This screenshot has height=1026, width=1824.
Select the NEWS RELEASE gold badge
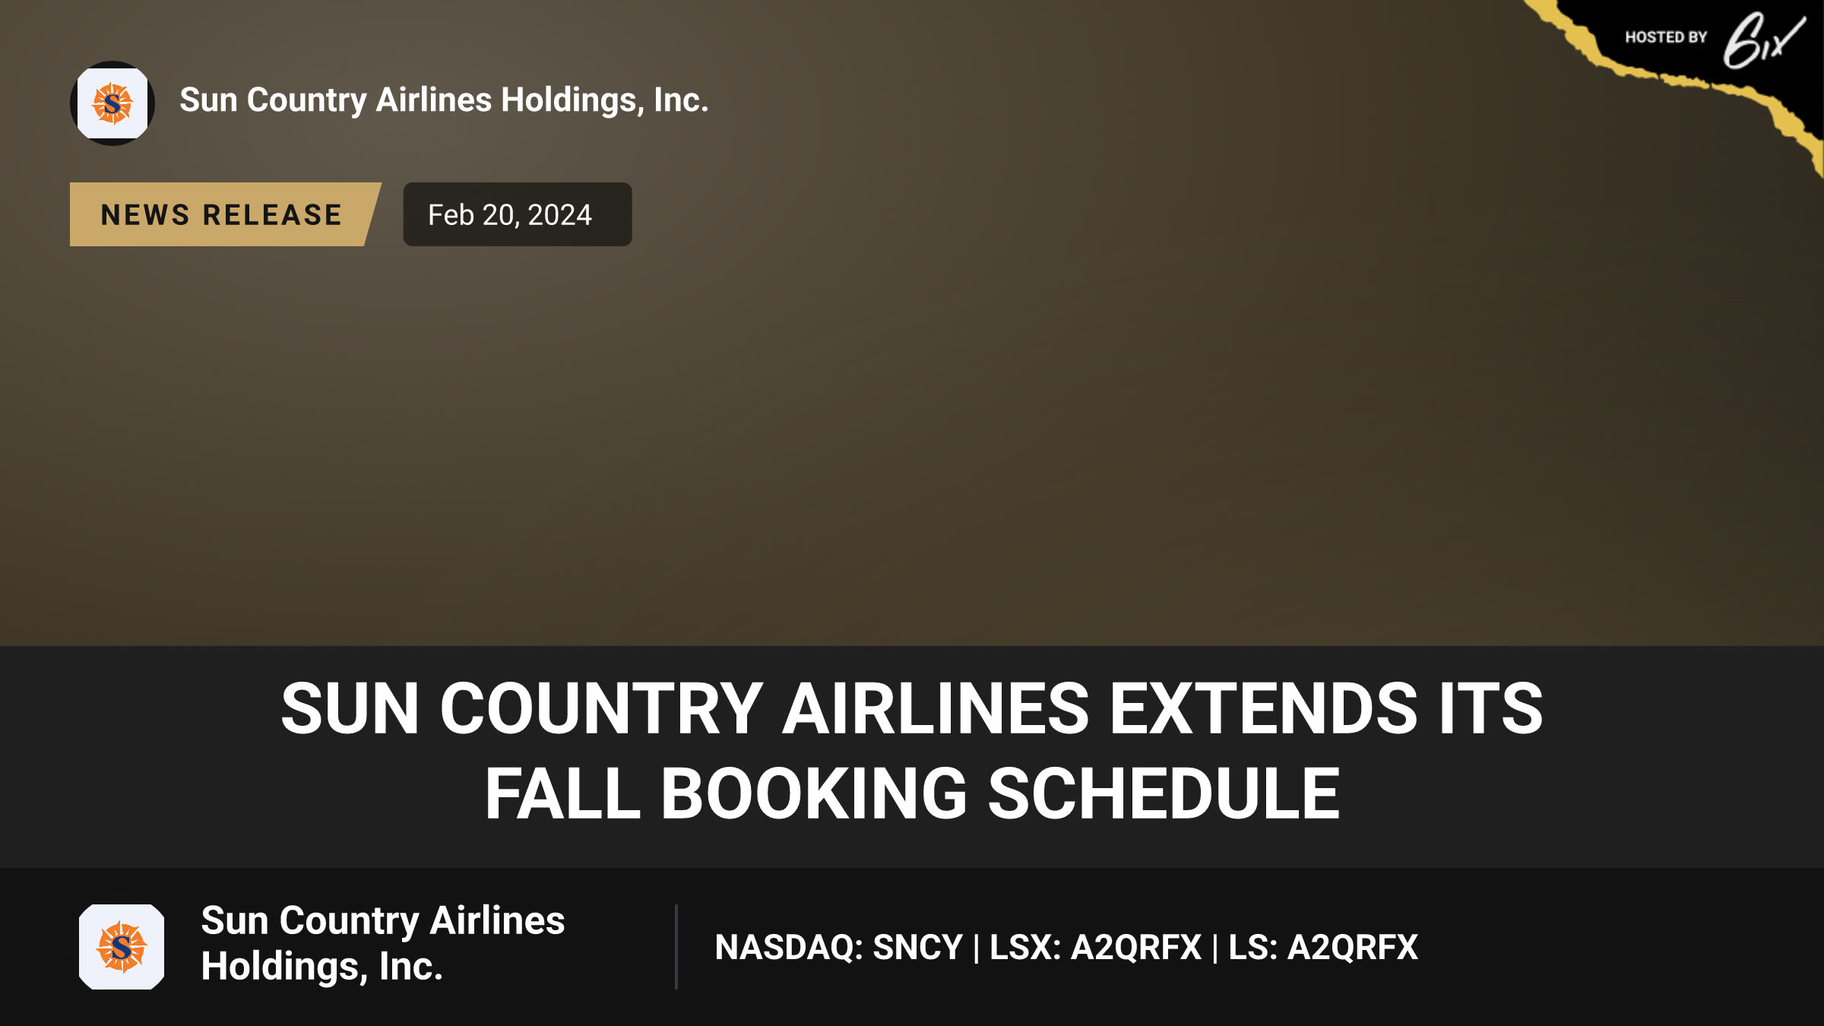(225, 214)
